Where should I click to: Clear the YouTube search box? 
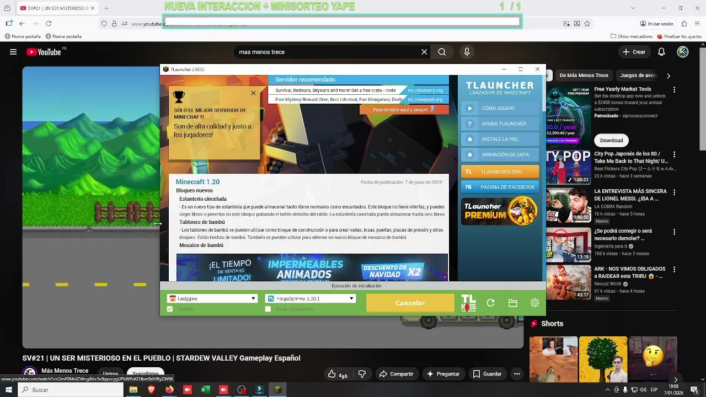[424, 52]
